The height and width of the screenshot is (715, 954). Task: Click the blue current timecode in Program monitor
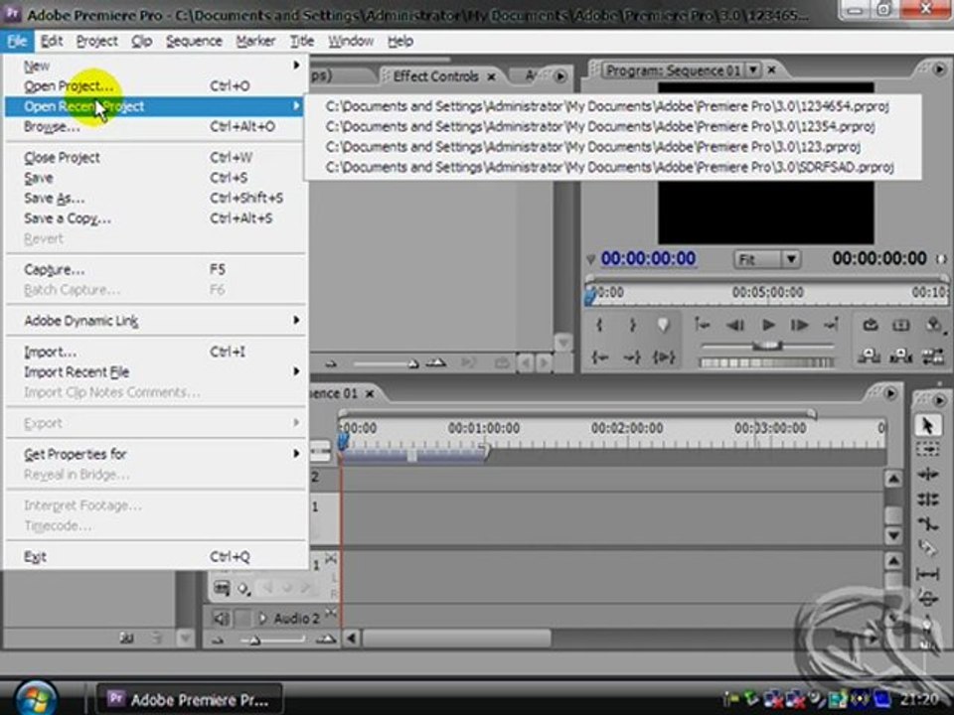tap(649, 258)
